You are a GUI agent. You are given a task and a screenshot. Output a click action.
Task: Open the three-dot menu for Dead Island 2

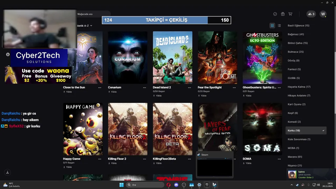pos(190,87)
